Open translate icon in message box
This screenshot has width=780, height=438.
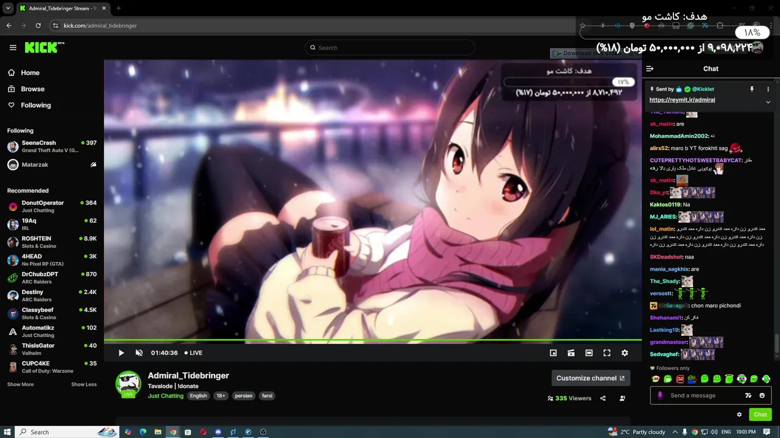point(748,395)
